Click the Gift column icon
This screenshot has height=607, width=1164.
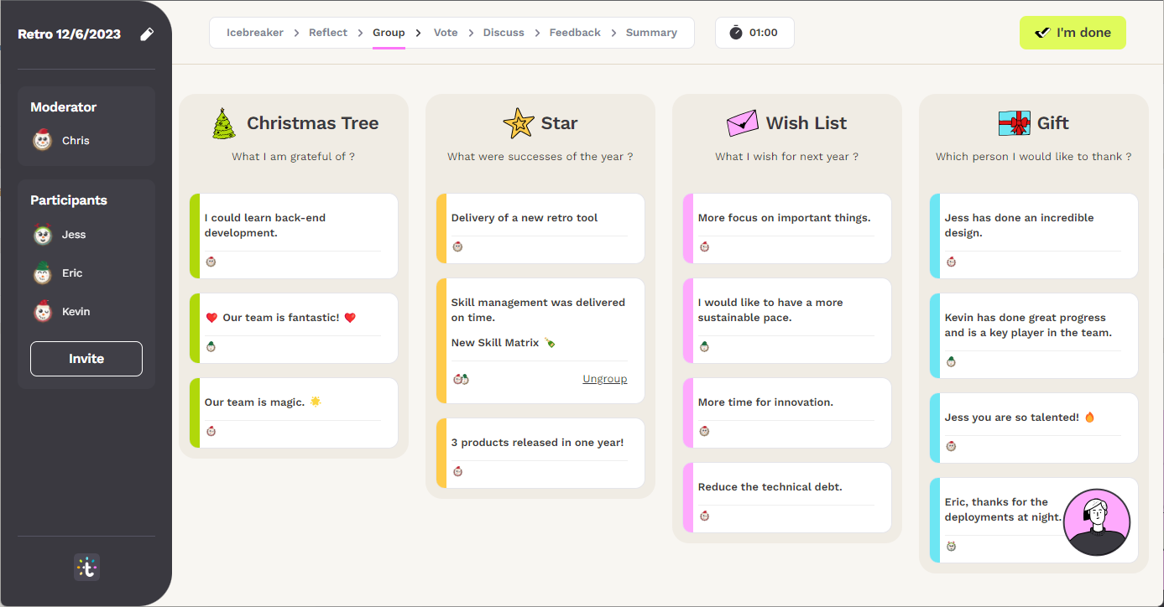click(x=1014, y=122)
